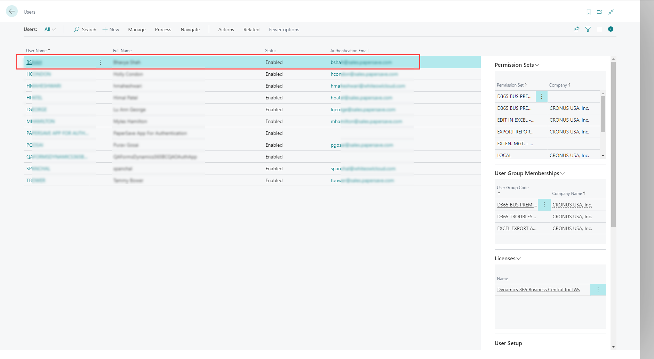Click the bookmark icon at top right
The width and height of the screenshot is (654, 359).
pyautogui.click(x=588, y=12)
